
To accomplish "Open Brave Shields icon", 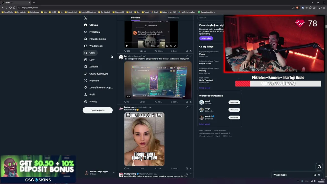I will pos(297,8).
